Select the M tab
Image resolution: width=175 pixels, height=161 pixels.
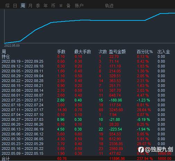pos(61,6)
